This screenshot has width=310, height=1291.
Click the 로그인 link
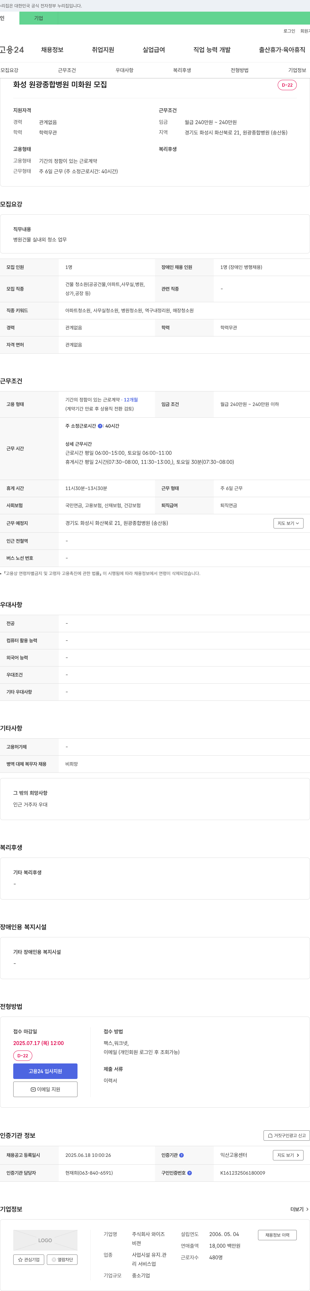tap(289, 31)
